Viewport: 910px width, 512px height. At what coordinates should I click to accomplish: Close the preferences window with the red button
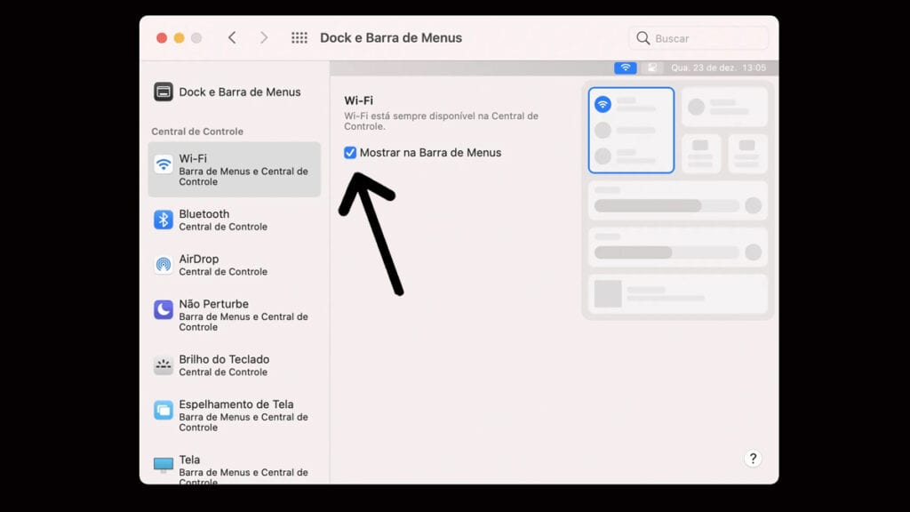pos(162,37)
